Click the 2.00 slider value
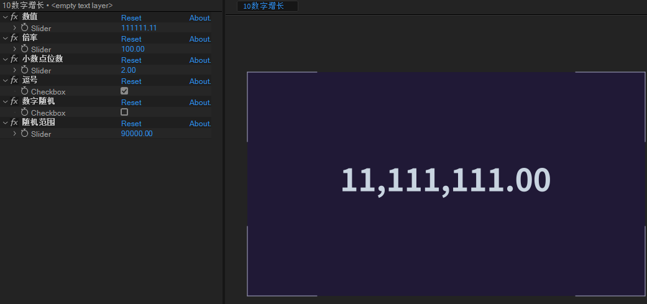647x304 pixels. coord(128,70)
